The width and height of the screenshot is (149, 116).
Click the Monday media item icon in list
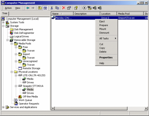tap(53, 18)
